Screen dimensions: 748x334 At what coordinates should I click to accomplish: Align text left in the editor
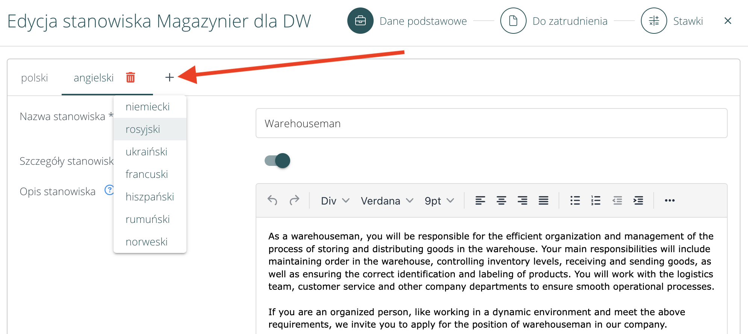tap(480, 200)
